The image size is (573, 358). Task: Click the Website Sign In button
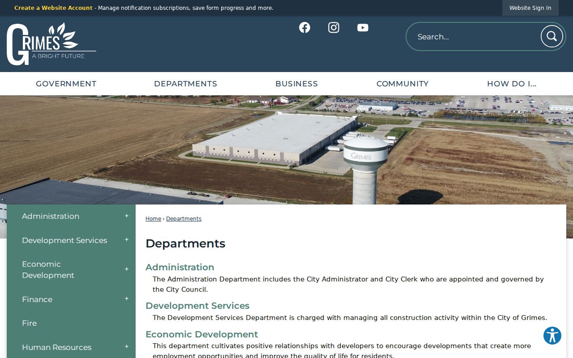coord(530,8)
